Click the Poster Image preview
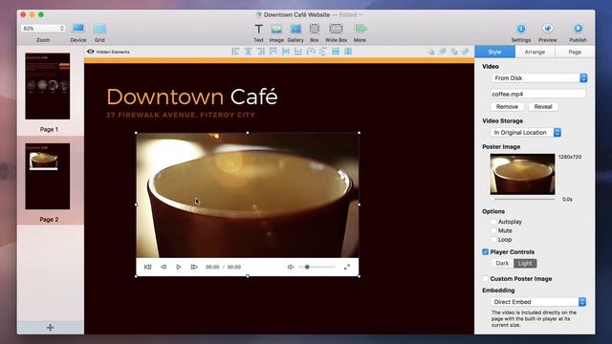Image resolution: width=612 pixels, height=344 pixels. 522,174
